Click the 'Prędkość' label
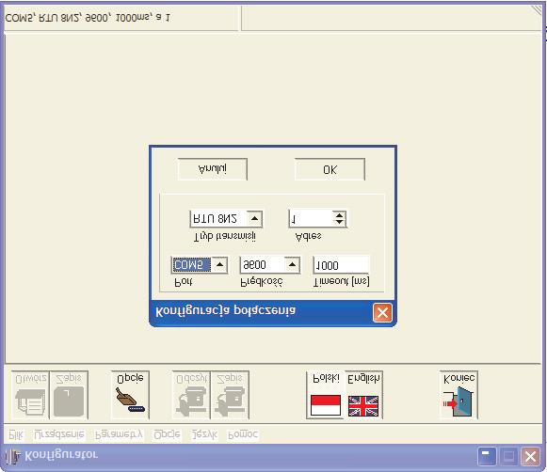 point(262,281)
